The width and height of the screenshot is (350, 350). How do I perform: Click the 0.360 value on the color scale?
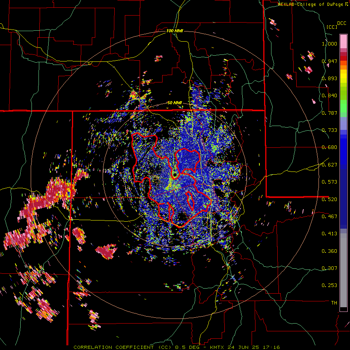(329, 251)
